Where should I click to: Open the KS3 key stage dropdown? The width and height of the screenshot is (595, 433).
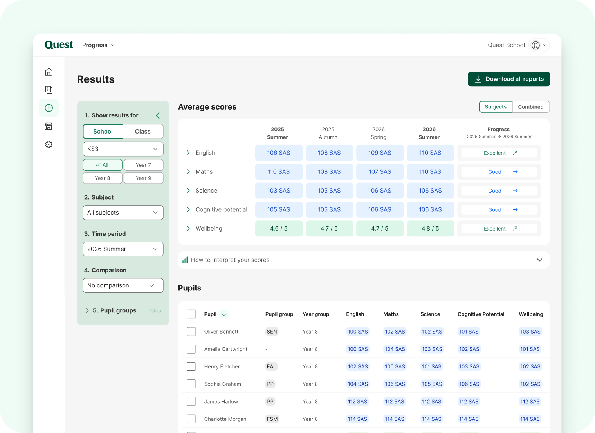123,149
